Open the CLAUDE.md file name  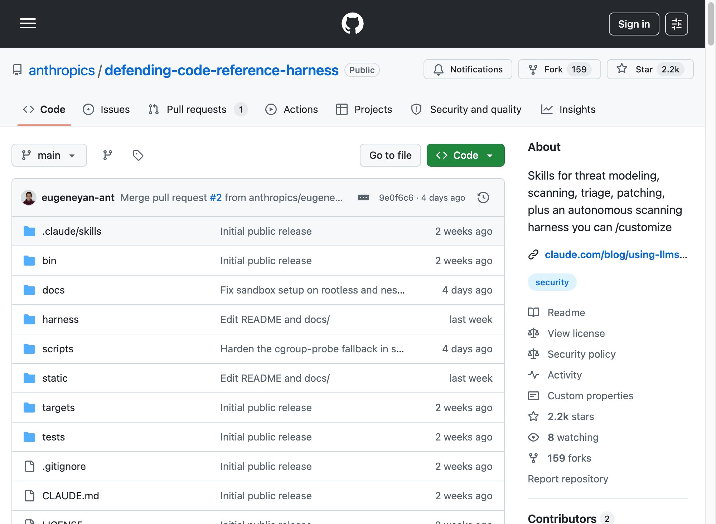(71, 496)
